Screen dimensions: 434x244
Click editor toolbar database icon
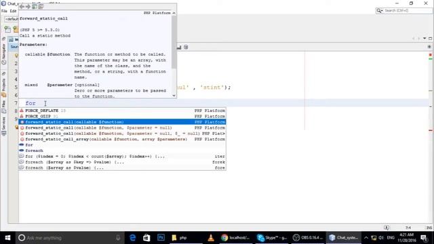pos(186,47)
